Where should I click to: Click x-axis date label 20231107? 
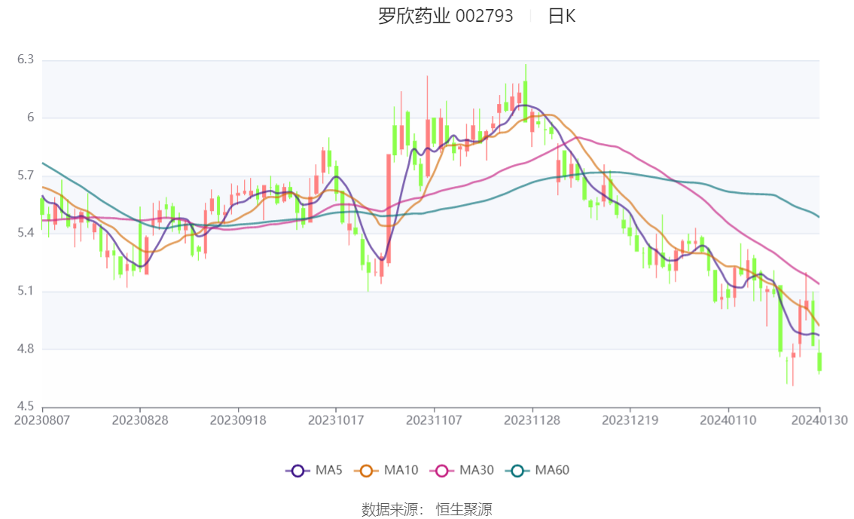click(434, 420)
